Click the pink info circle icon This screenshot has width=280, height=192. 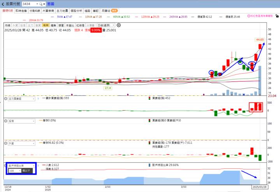[248, 16]
